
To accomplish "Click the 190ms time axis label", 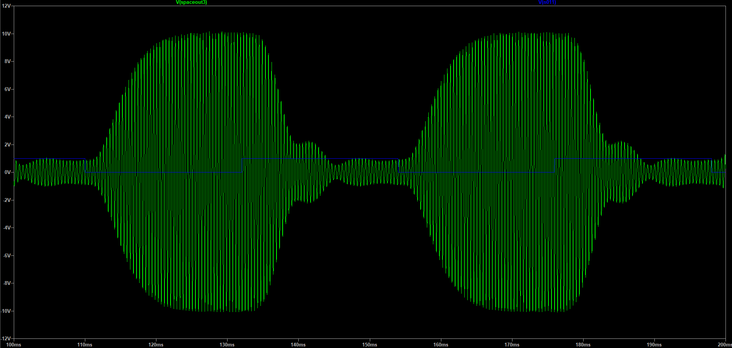I will pyautogui.click(x=654, y=345).
